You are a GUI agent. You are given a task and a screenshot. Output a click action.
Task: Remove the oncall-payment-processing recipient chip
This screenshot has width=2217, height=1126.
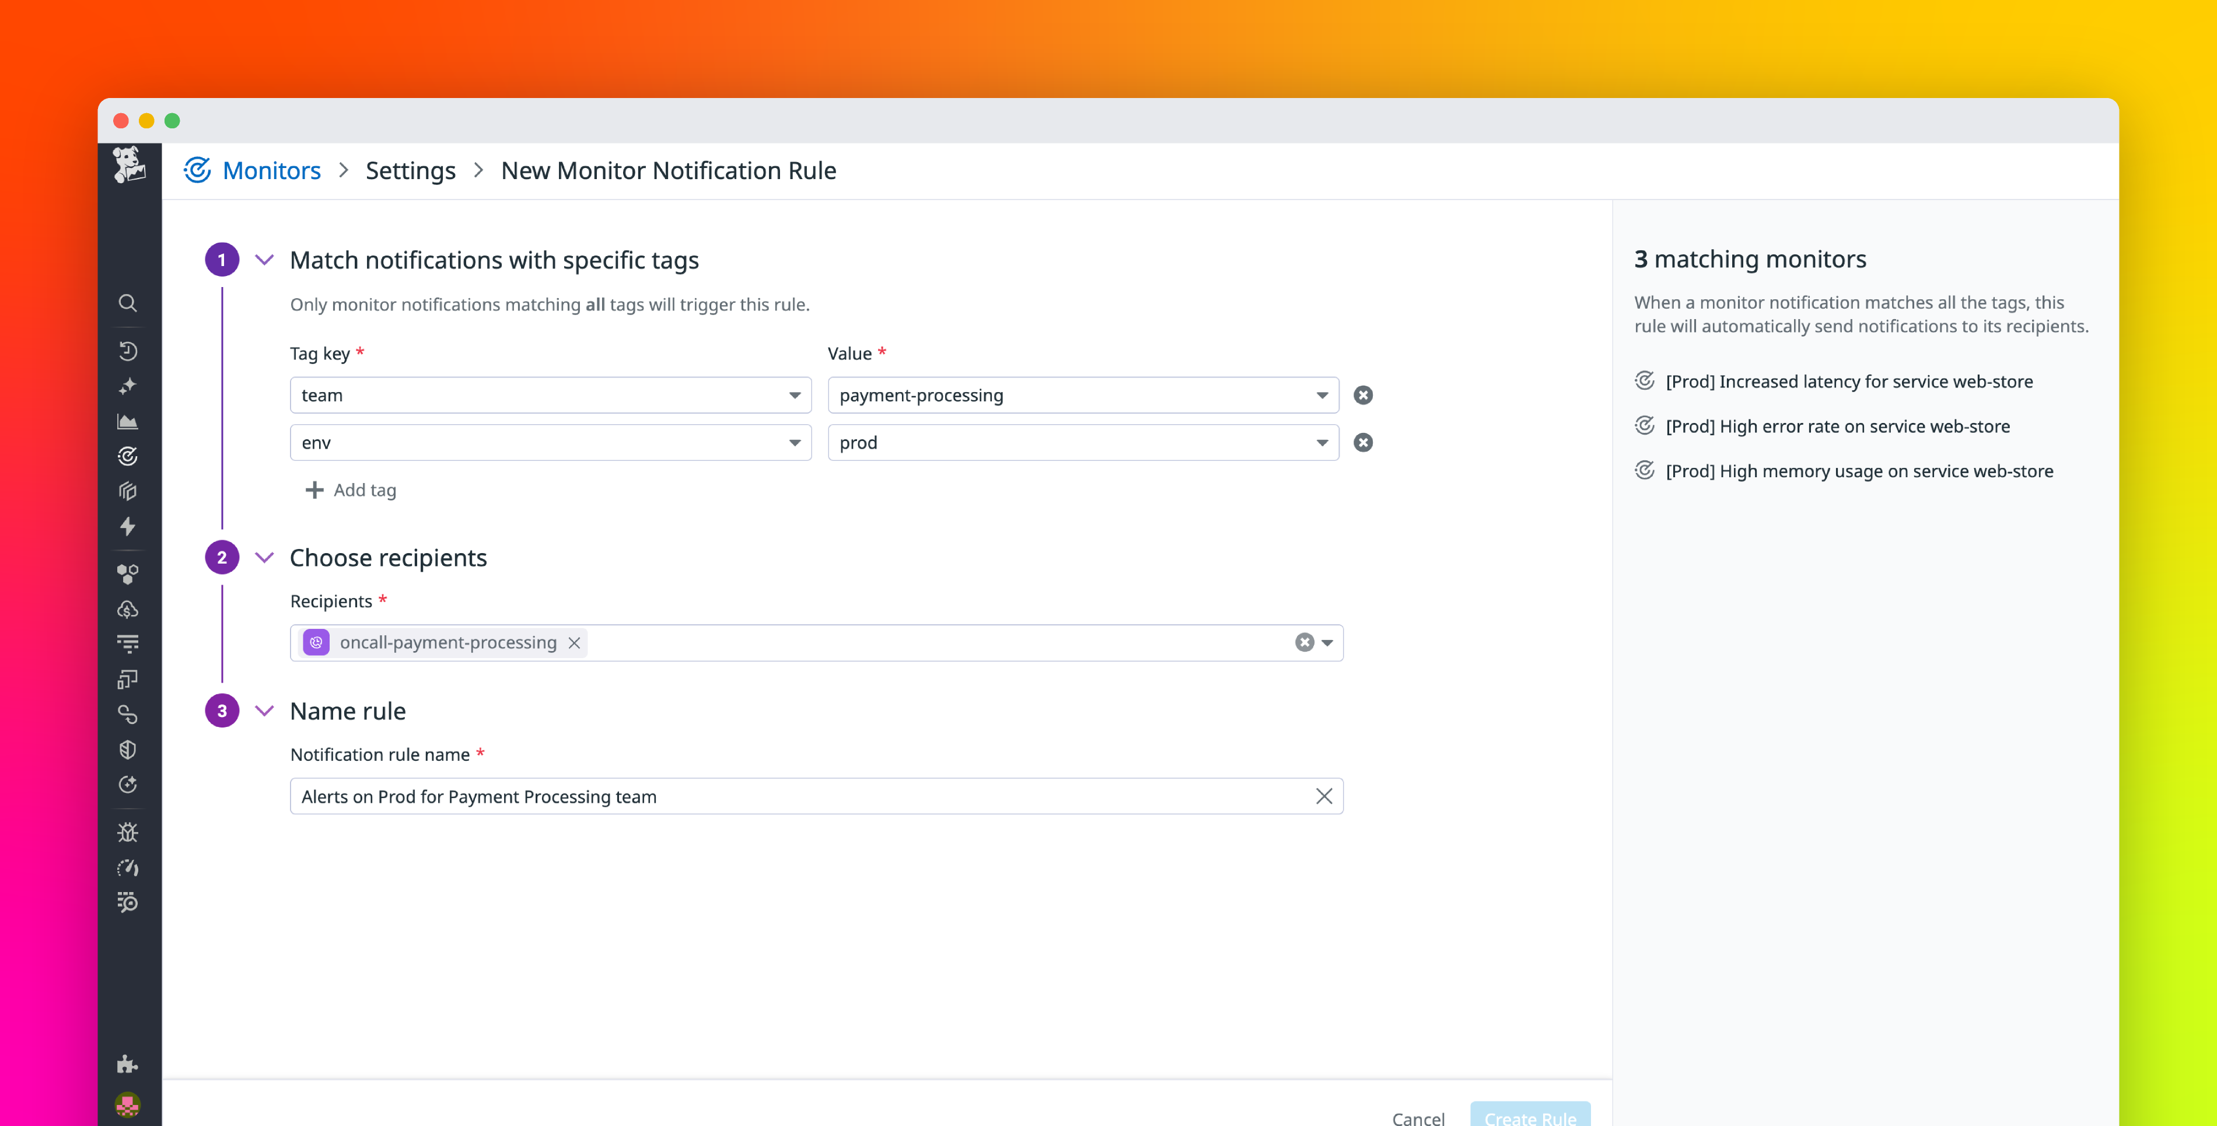pos(574,642)
